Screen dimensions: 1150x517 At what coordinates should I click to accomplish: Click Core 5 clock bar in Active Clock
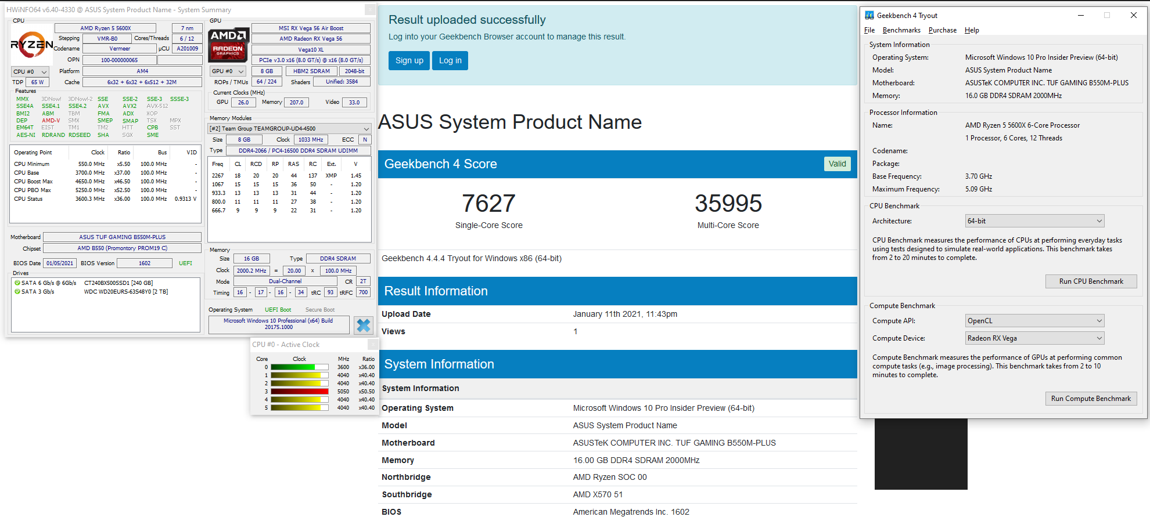pyautogui.click(x=300, y=408)
